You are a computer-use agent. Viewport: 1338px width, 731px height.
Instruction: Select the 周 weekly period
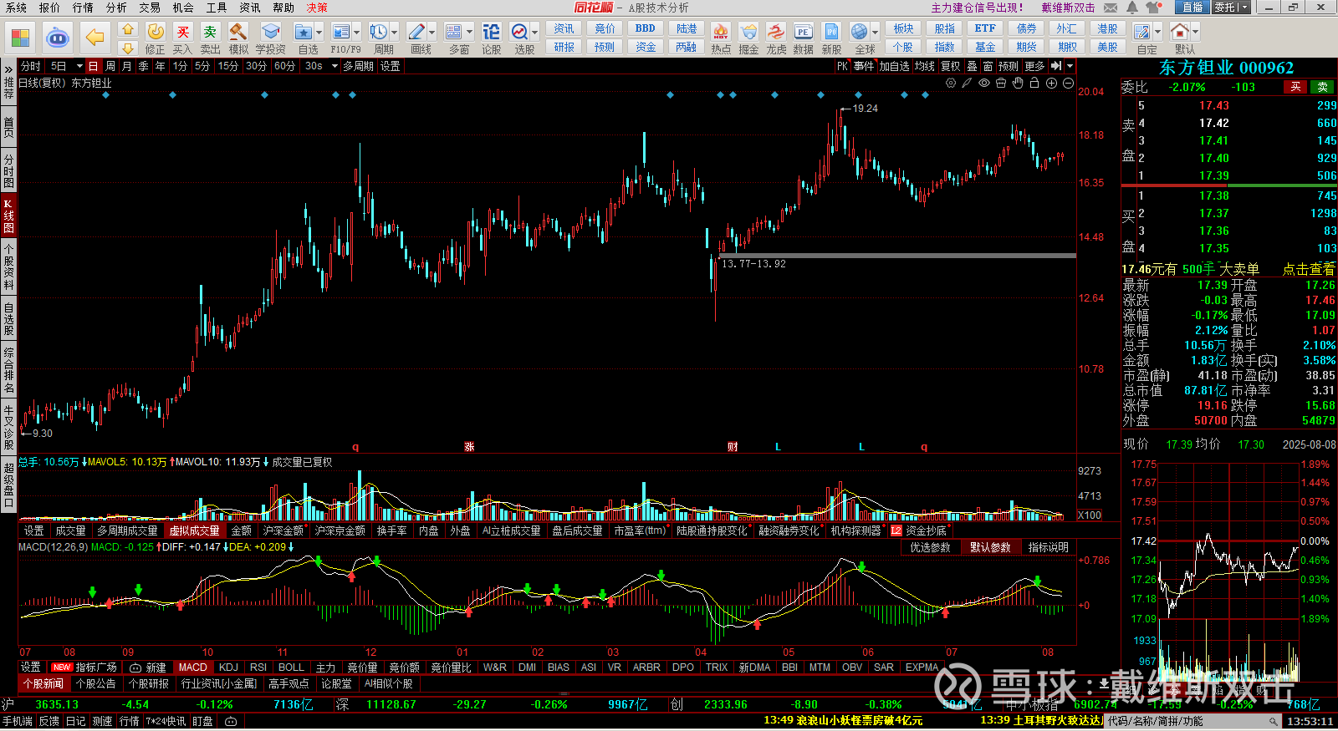click(110, 66)
